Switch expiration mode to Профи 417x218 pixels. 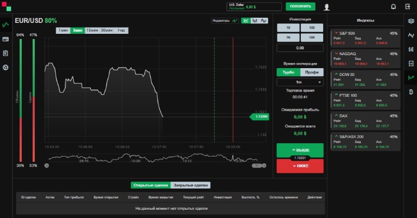[312, 72]
